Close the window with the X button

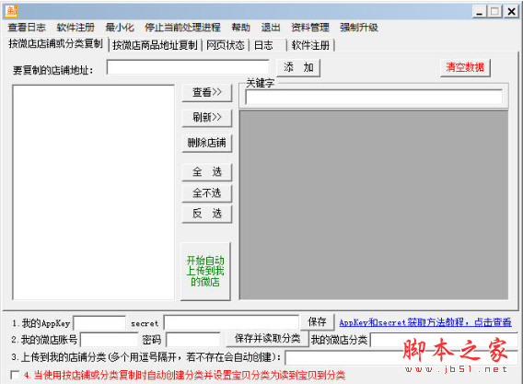tap(511, 12)
